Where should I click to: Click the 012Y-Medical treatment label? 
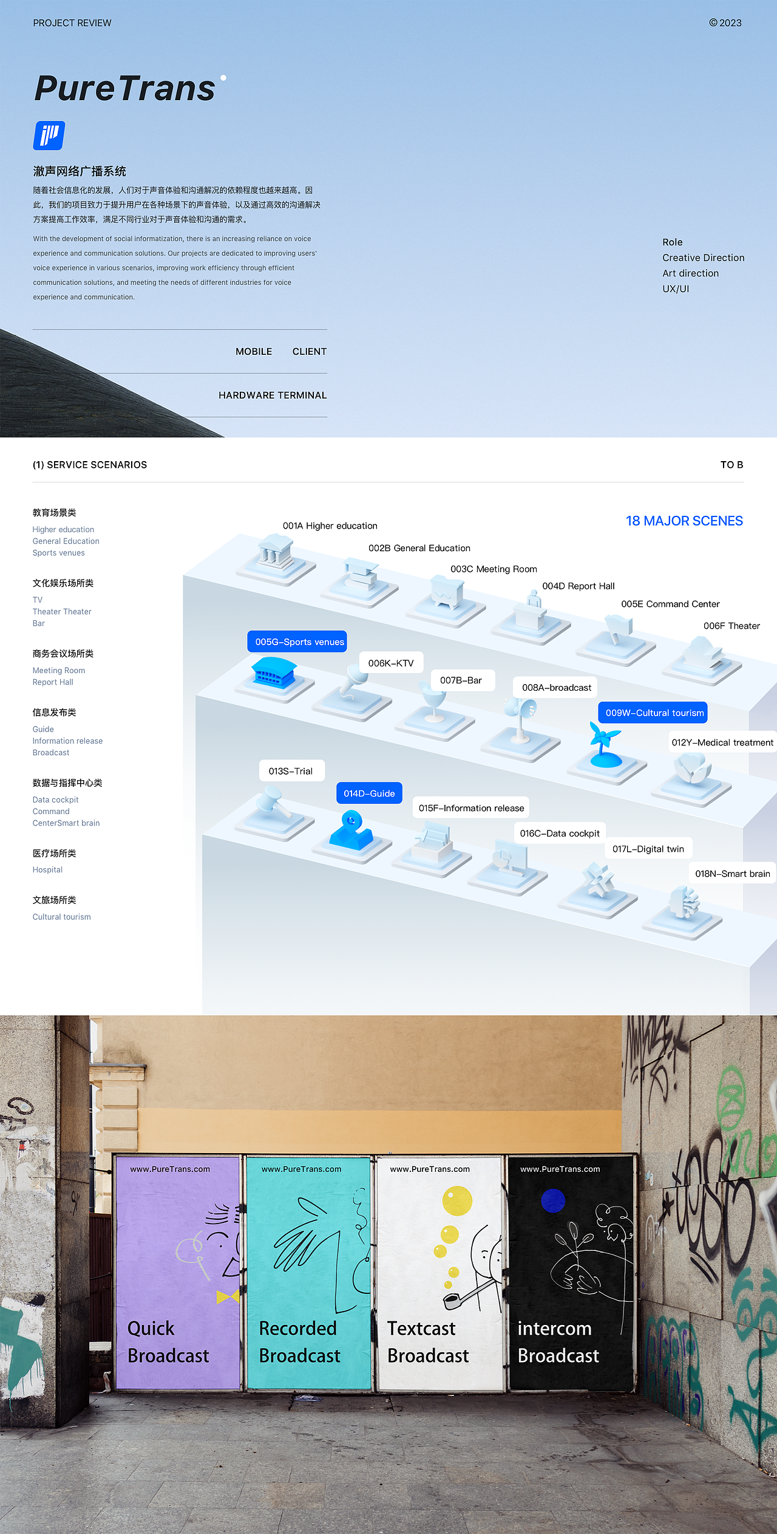722,742
